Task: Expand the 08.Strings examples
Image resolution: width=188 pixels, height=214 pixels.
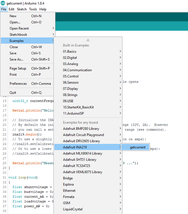Action: tap(88, 95)
